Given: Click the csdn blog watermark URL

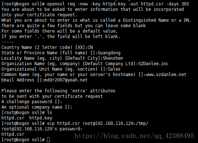Looking at the screenshot, I should click(x=134, y=136).
